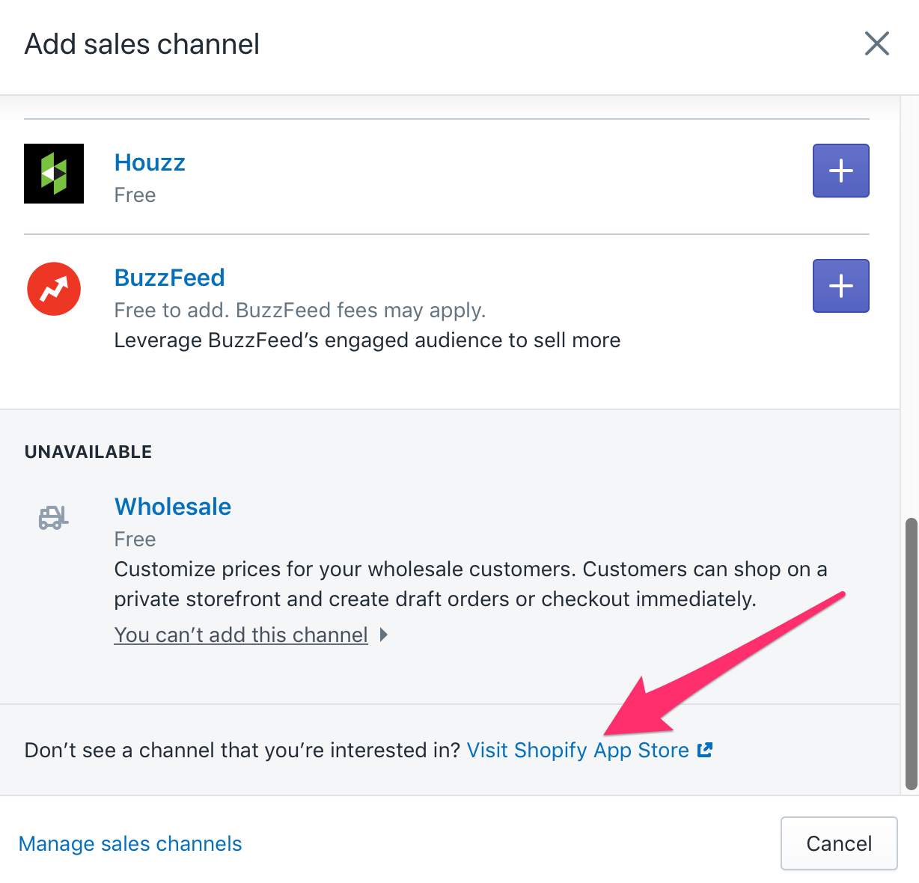919x883 pixels.
Task: Click the arrow icon after You can't add this channel
Action: click(384, 634)
